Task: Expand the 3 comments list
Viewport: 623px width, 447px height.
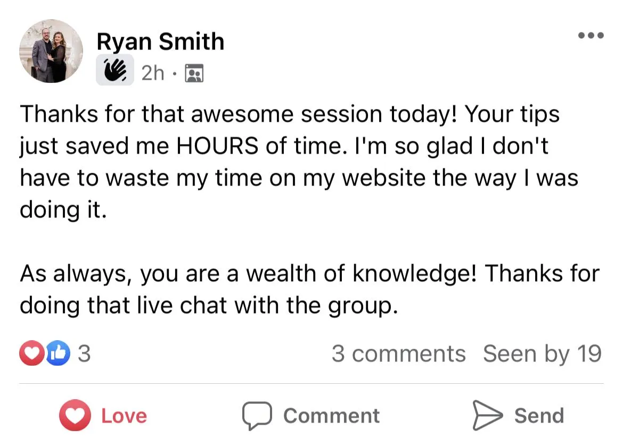Action: click(x=398, y=353)
